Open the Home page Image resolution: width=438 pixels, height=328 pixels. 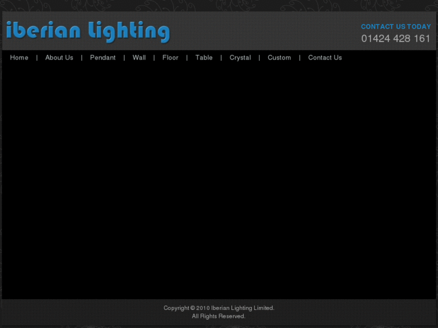point(19,58)
